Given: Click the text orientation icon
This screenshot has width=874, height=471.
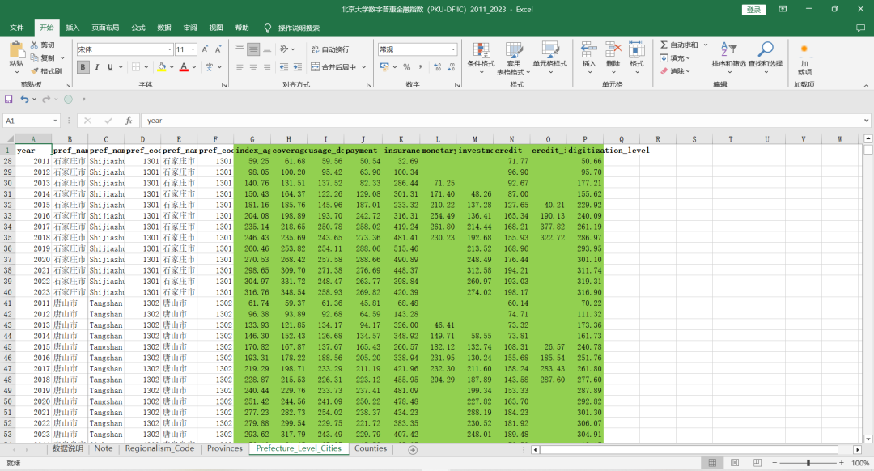Looking at the screenshot, I should pyautogui.click(x=284, y=49).
